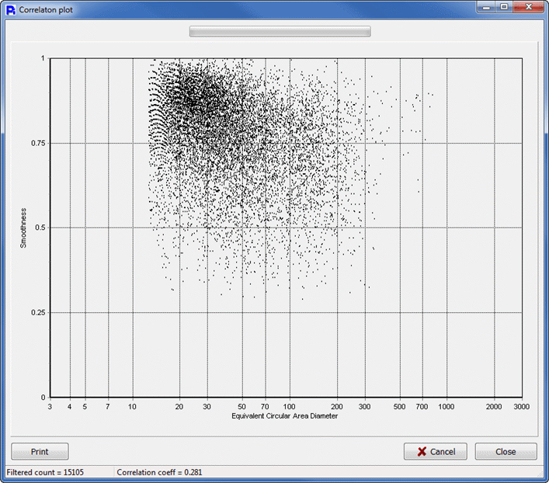Click 'Equivalent Circular Area Diameter' axis label

(285, 415)
